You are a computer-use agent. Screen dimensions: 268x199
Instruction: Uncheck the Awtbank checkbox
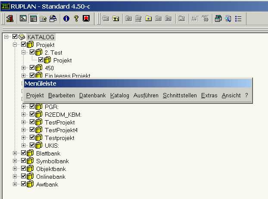(23, 184)
